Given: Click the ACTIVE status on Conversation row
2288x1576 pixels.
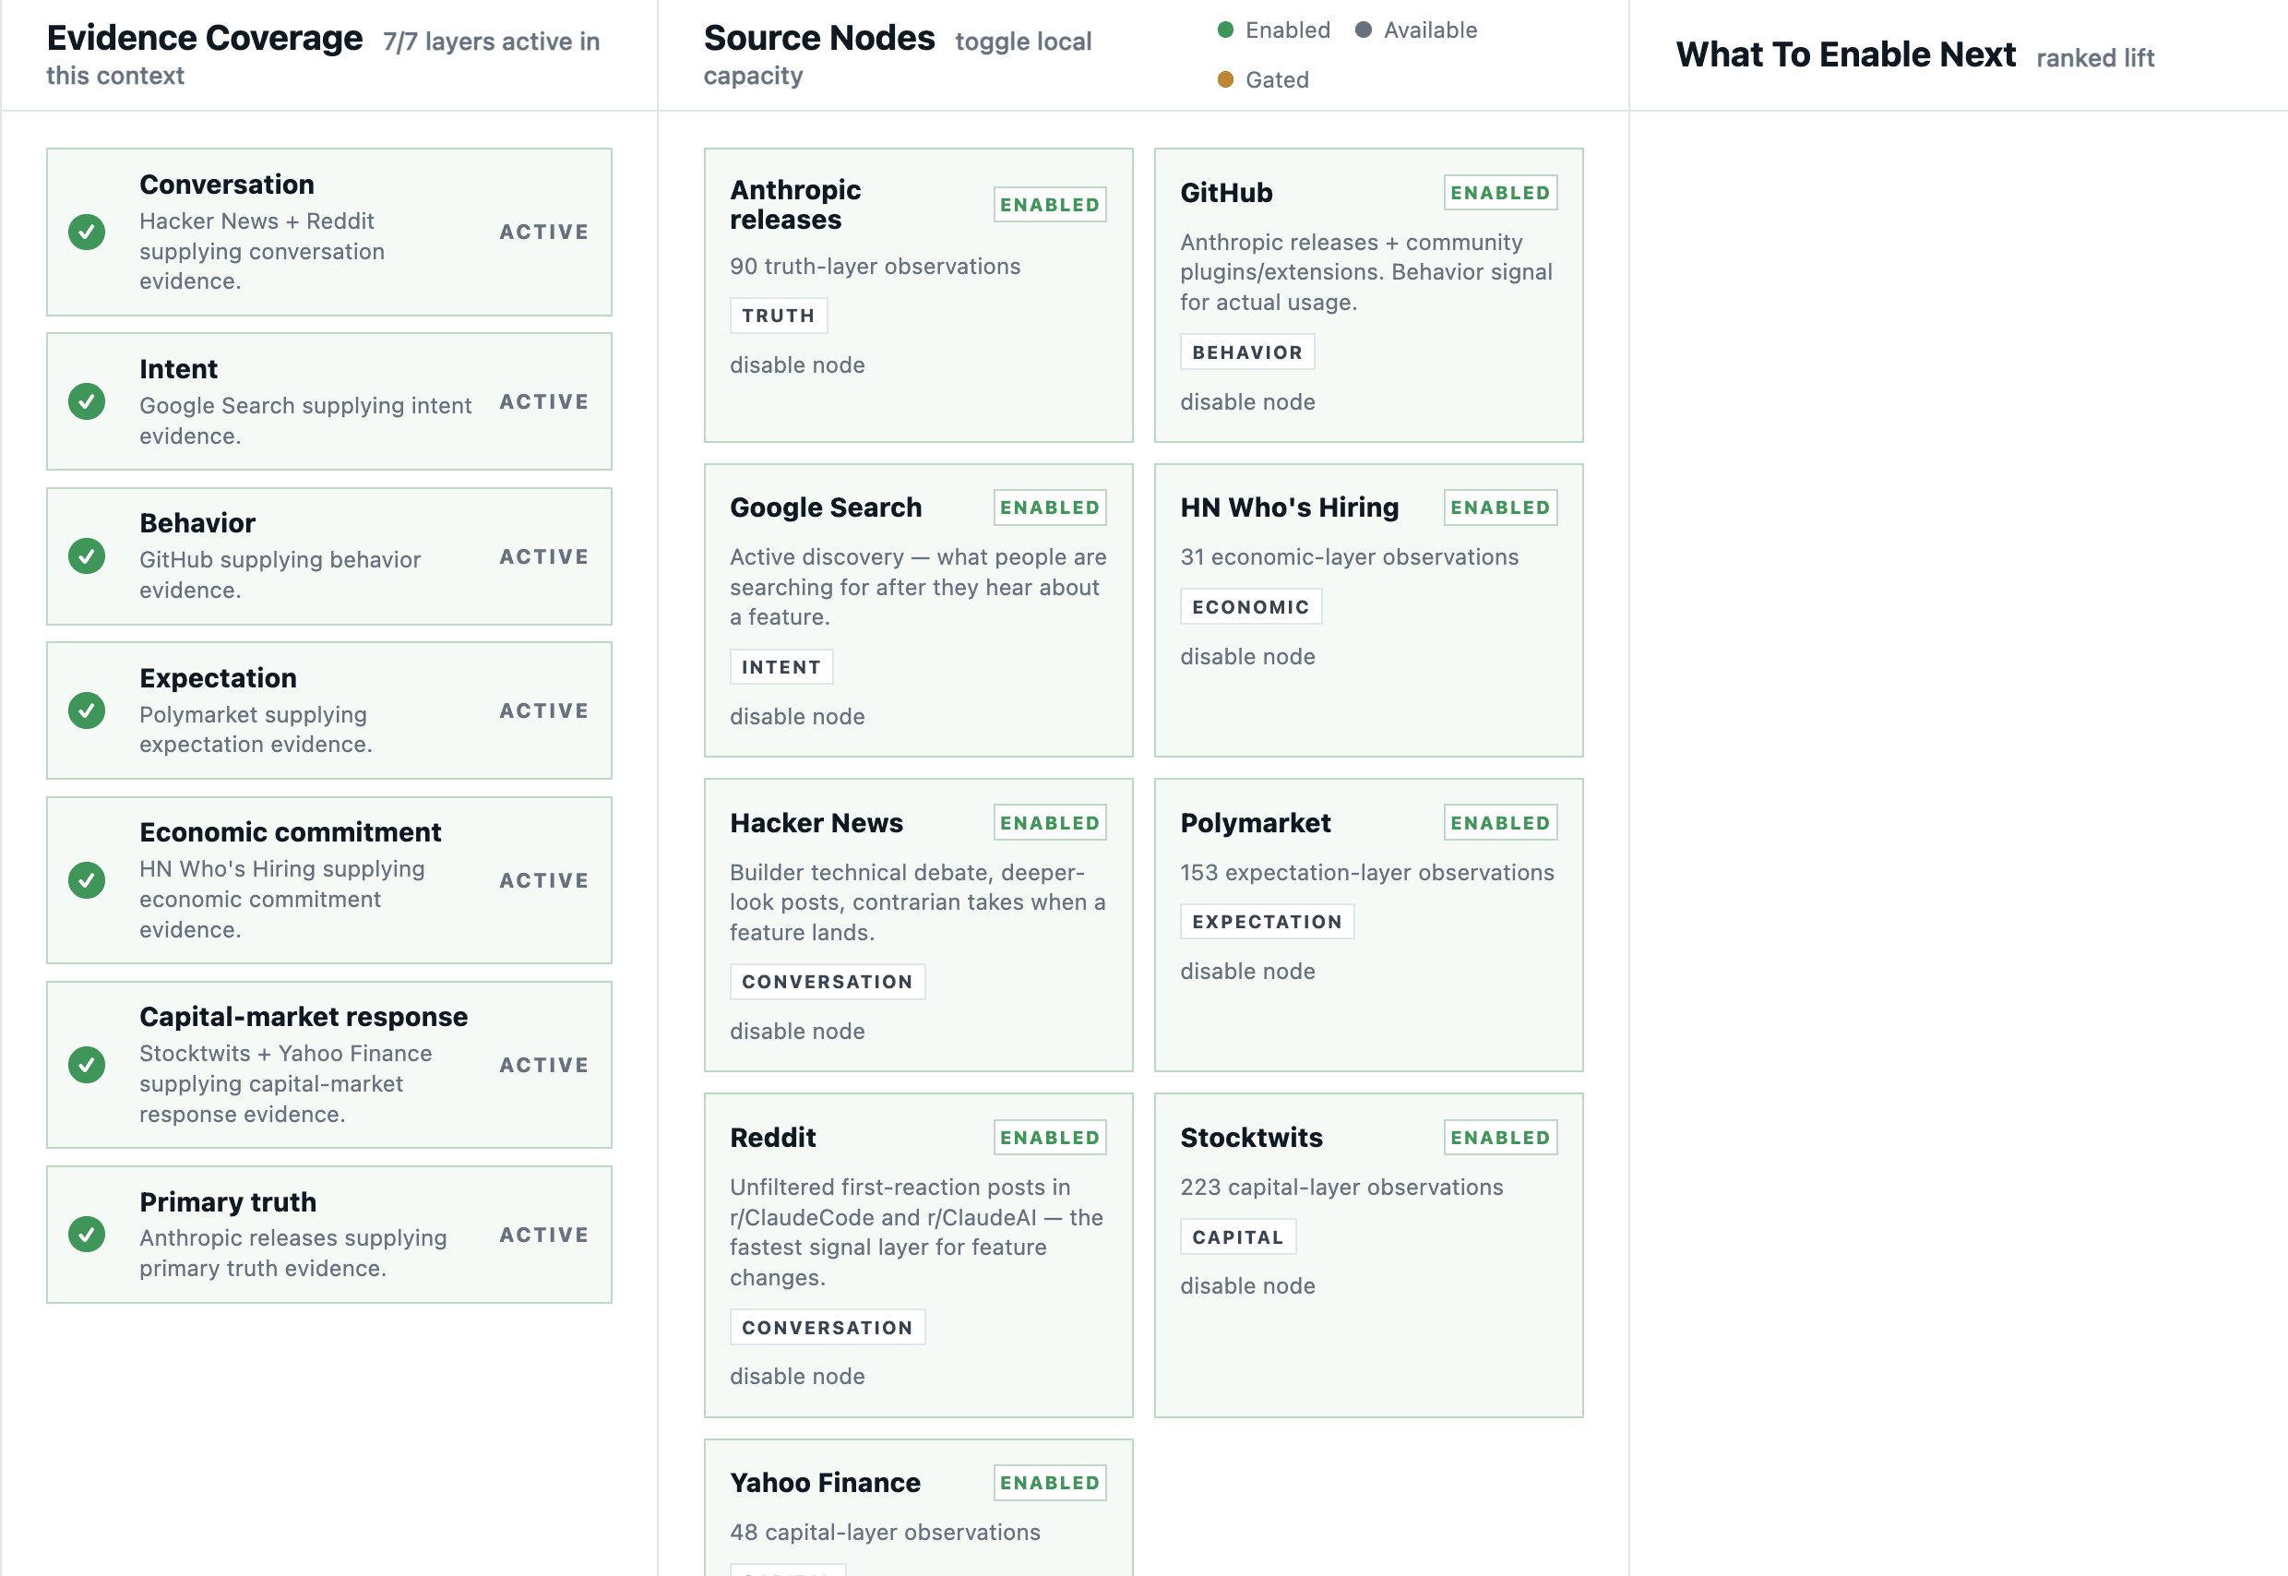Looking at the screenshot, I should click(x=544, y=232).
